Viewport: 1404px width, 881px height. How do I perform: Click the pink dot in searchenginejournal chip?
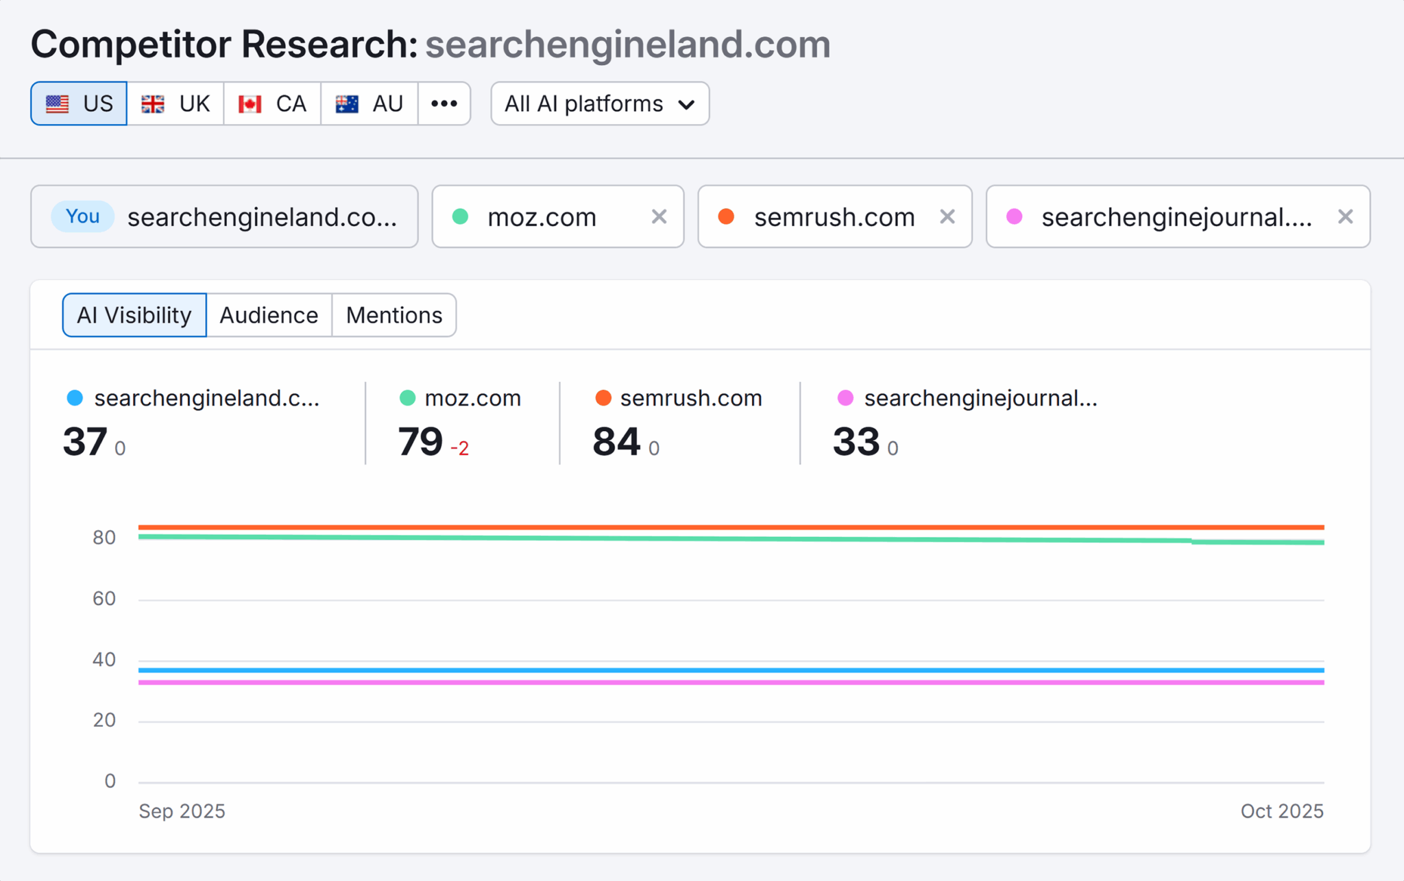[1015, 216]
